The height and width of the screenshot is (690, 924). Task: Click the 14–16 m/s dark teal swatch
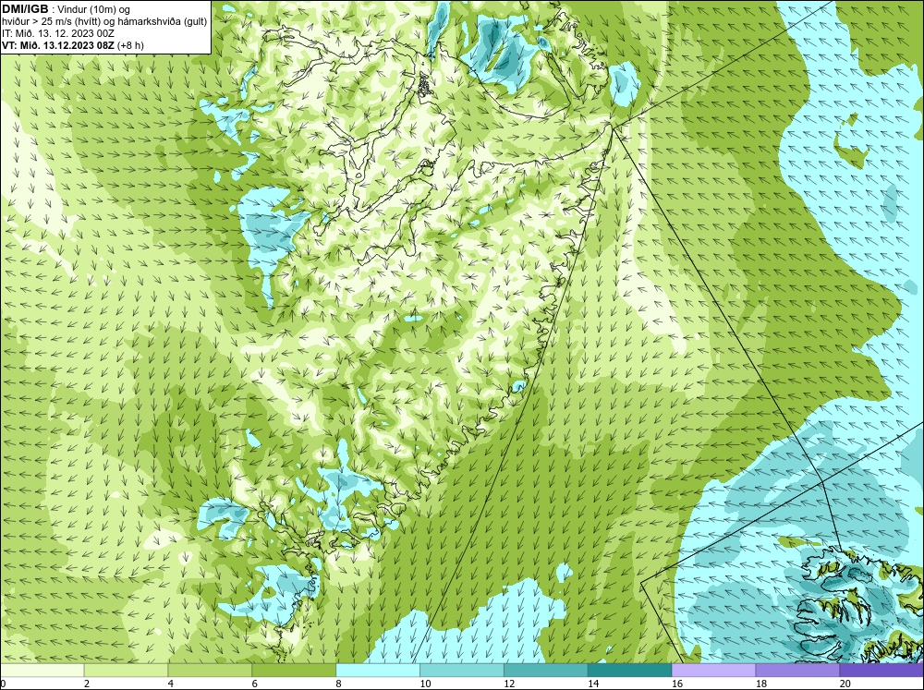tap(630, 671)
